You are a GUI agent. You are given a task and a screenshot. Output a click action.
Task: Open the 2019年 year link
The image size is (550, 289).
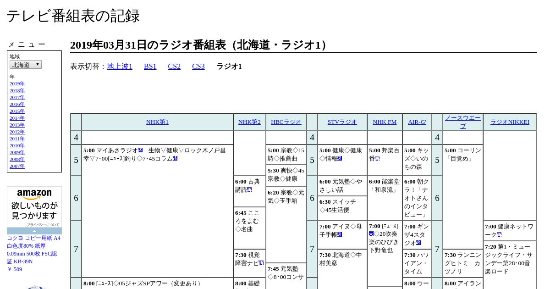coord(17,84)
